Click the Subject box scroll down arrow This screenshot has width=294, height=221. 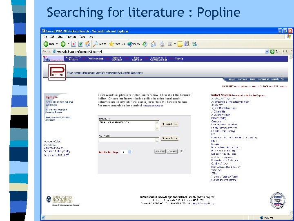pyautogui.click(x=157, y=129)
